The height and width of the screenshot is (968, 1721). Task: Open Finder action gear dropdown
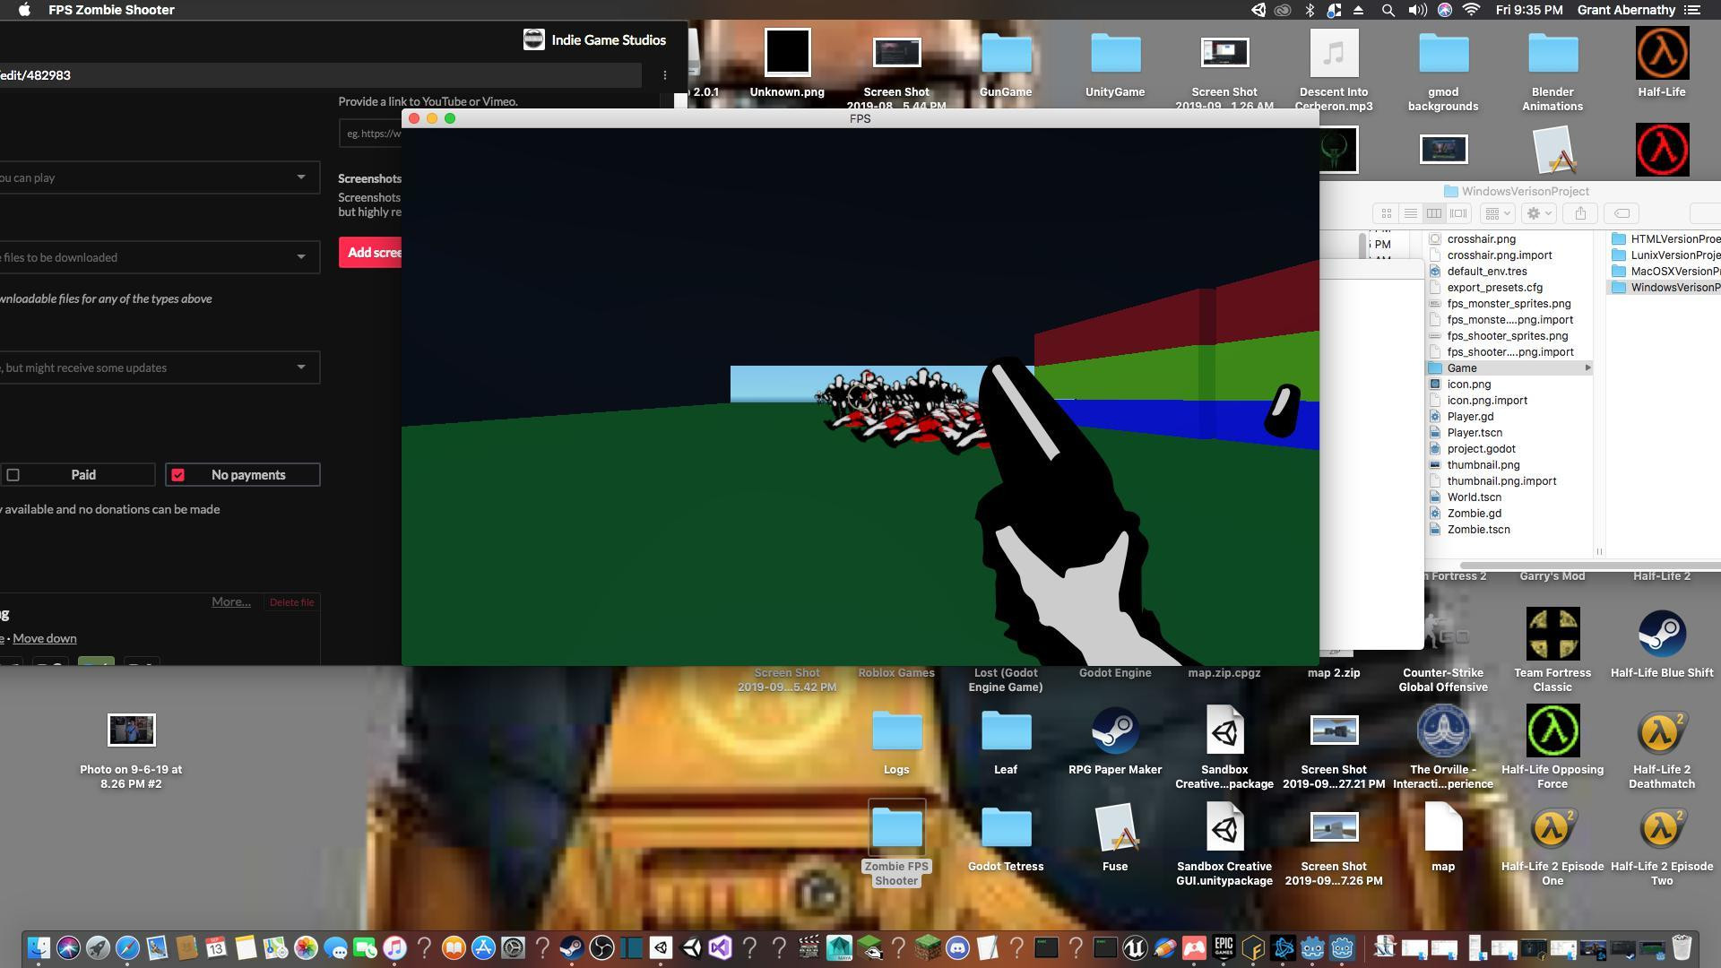[x=1539, y=213]
